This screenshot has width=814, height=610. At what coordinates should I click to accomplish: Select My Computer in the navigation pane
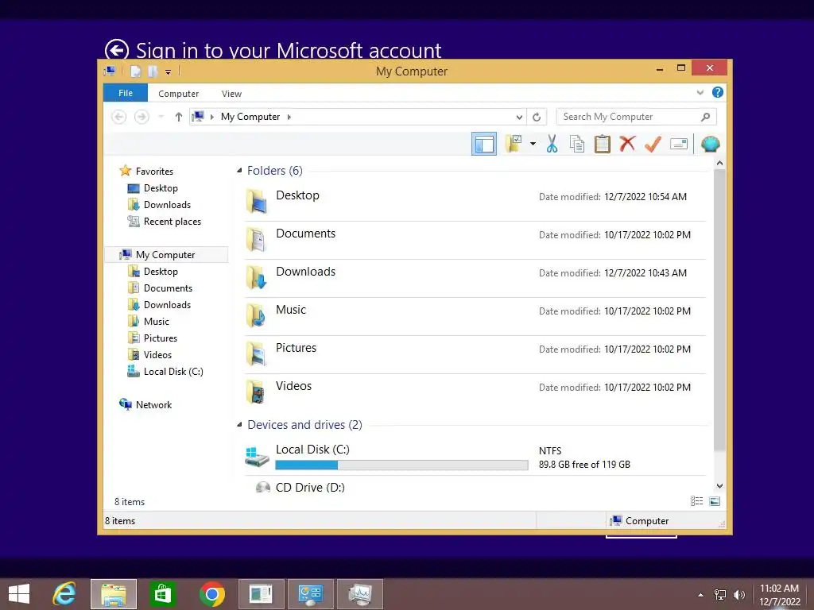point(166,255)
